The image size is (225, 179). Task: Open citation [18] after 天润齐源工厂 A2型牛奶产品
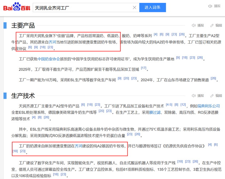[90, 105]
